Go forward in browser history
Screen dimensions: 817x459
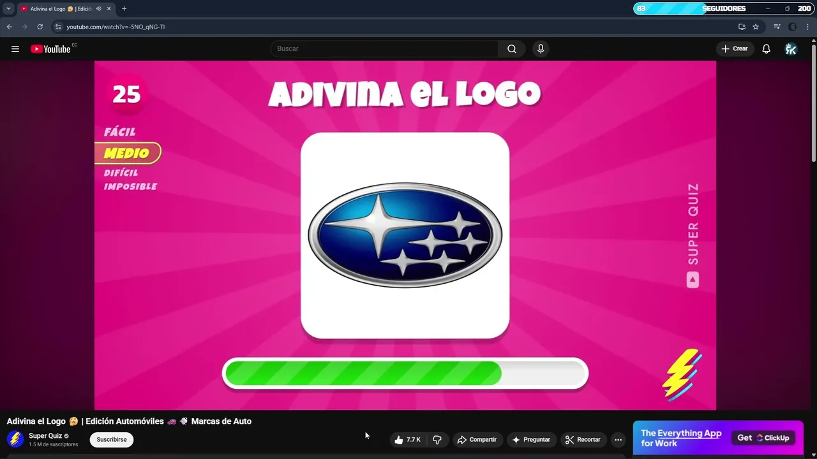(24, 27)
